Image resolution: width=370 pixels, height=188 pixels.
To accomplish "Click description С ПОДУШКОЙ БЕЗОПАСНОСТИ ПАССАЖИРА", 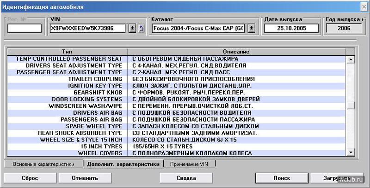I will coord(193,119).
